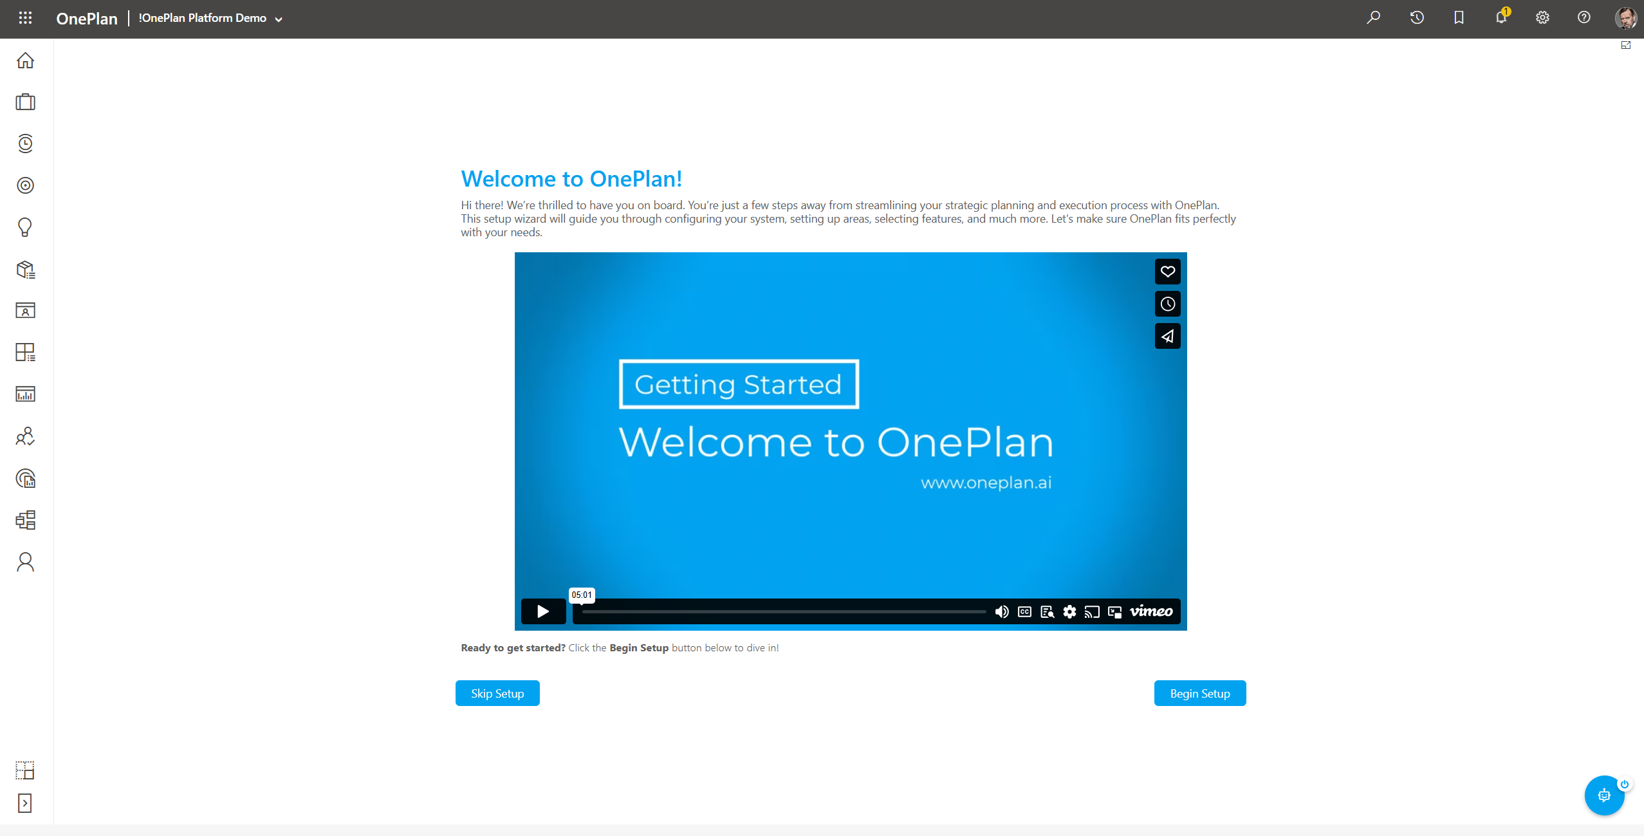Open video player settings gear

1069,611
